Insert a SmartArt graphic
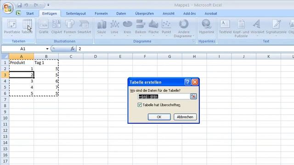The image size is (294, 165). tap(84, 27)
